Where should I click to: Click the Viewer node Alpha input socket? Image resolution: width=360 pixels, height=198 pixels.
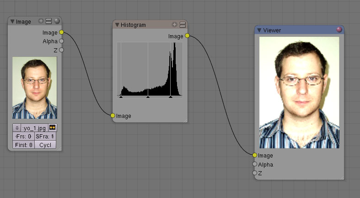click(255, 164)
